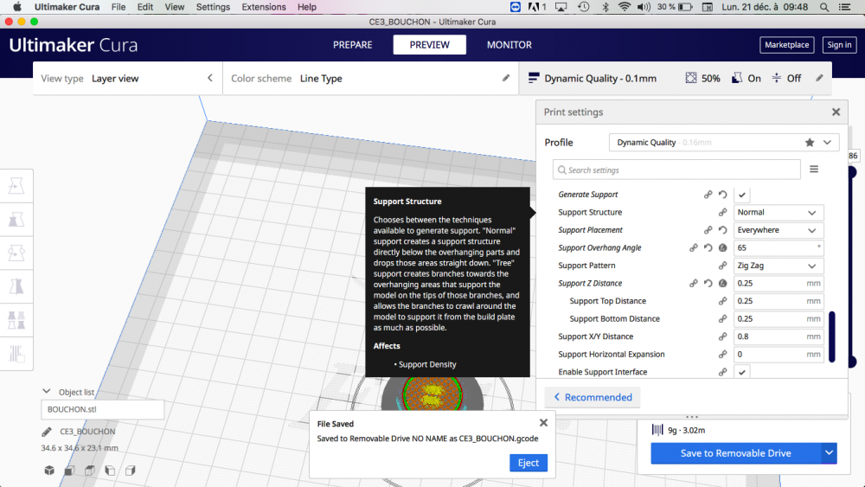Open Support Structure dropdown

(778, 212)
